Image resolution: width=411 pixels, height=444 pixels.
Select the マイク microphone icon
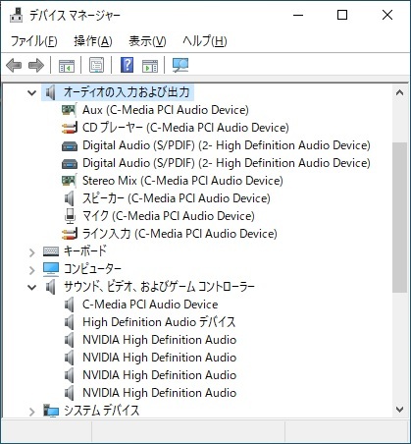pos(70,216)
